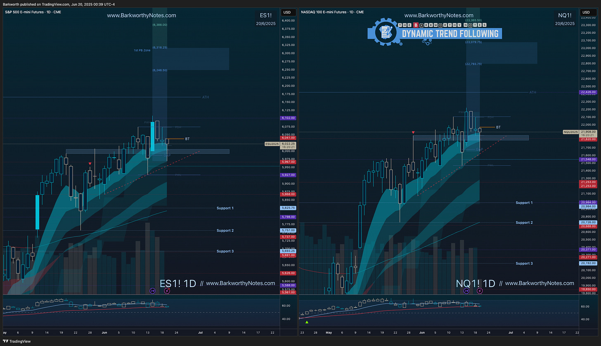The image size is (601, 346).
Task: Click the light blue 20,726.00 price tag
Action: (588, 222)
